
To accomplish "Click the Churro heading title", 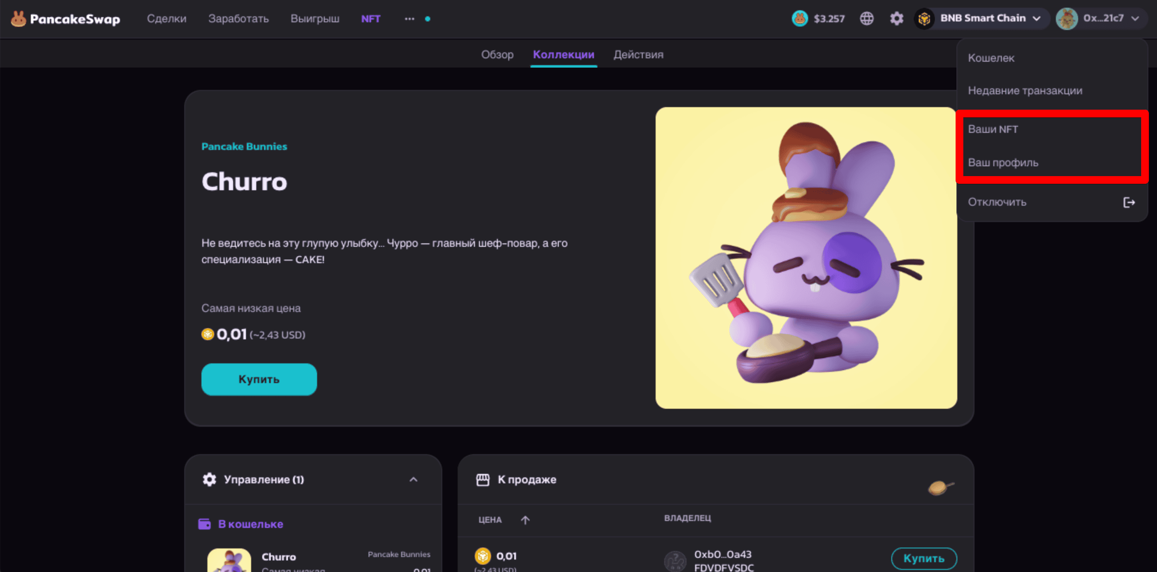I will (244, 181).
